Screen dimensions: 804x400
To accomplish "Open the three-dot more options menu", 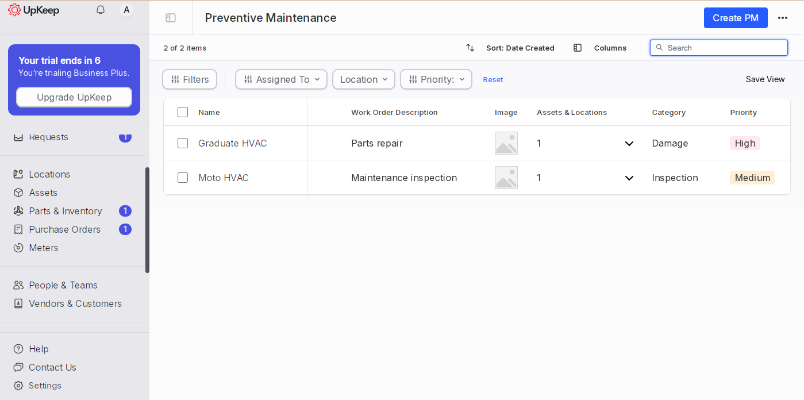I will pyautogui.click(x=782, y=18).
